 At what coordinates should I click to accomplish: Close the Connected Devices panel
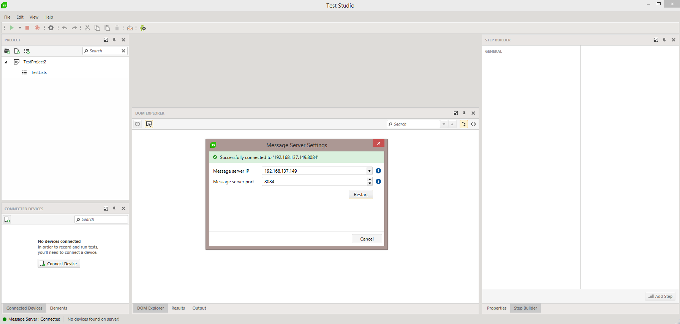tap(123, 208)
